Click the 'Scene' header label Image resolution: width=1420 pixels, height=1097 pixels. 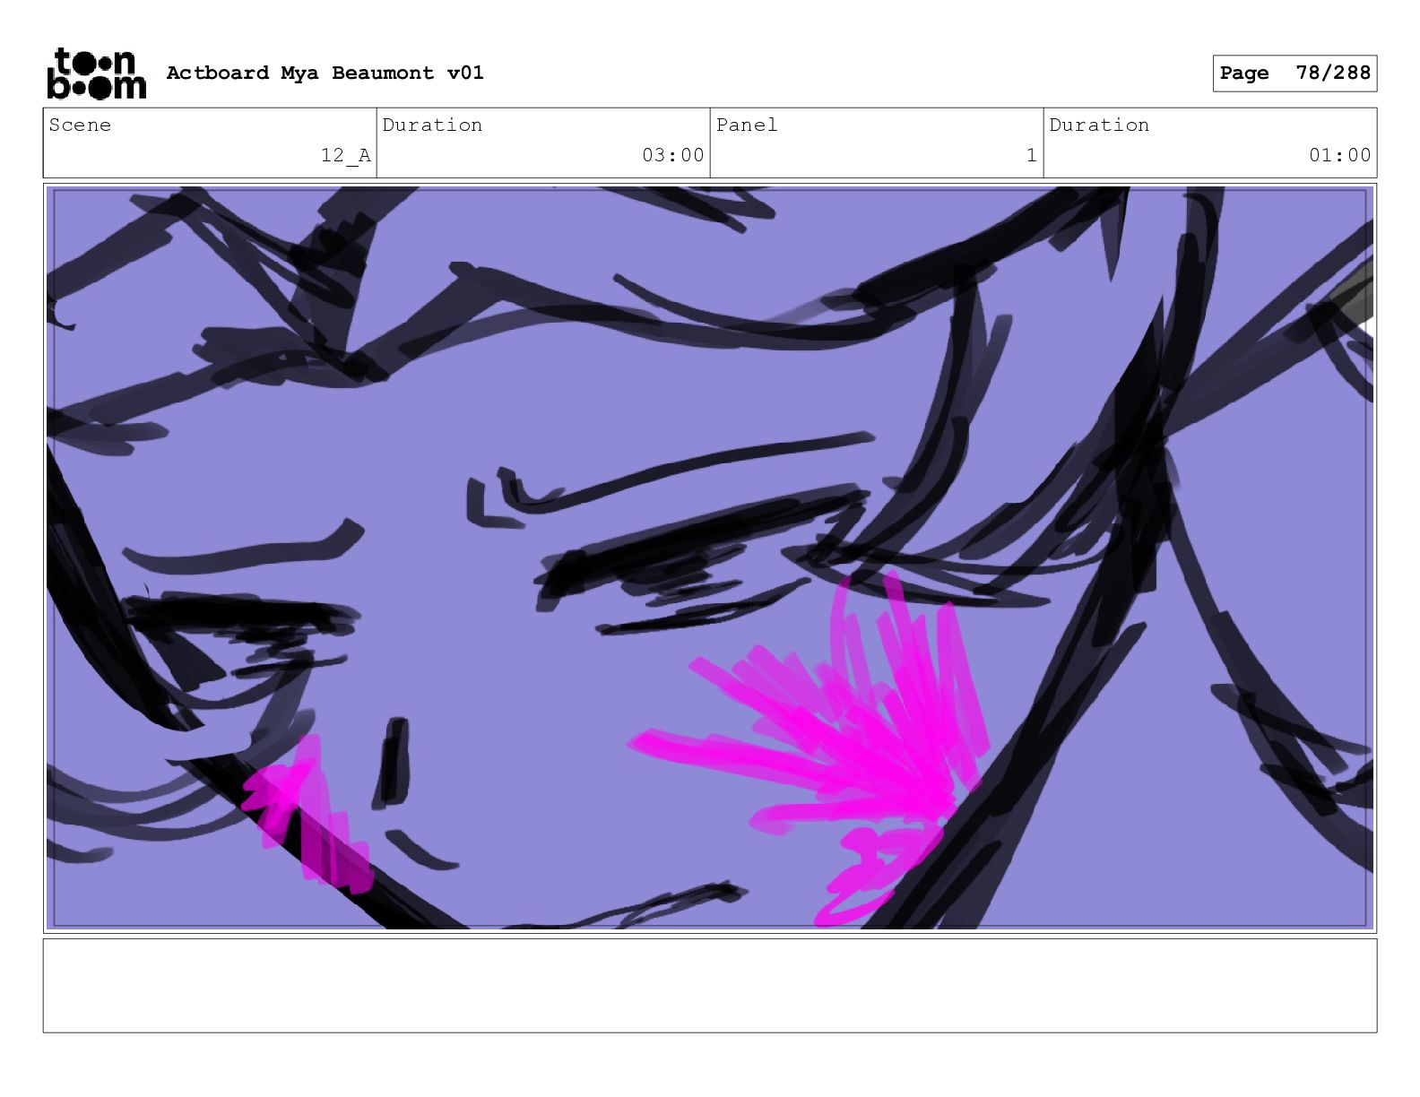click(x=80, y=125)
